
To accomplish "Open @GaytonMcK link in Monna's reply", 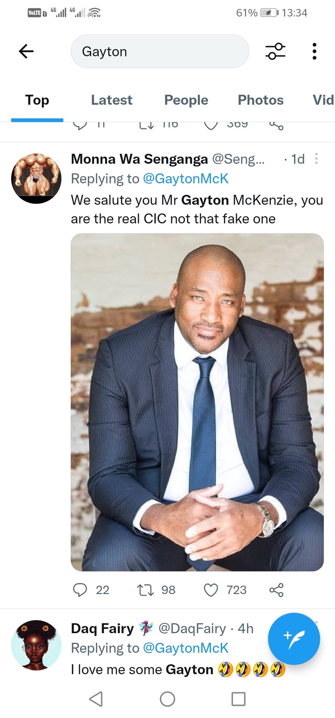I will (x=186, y=178).
